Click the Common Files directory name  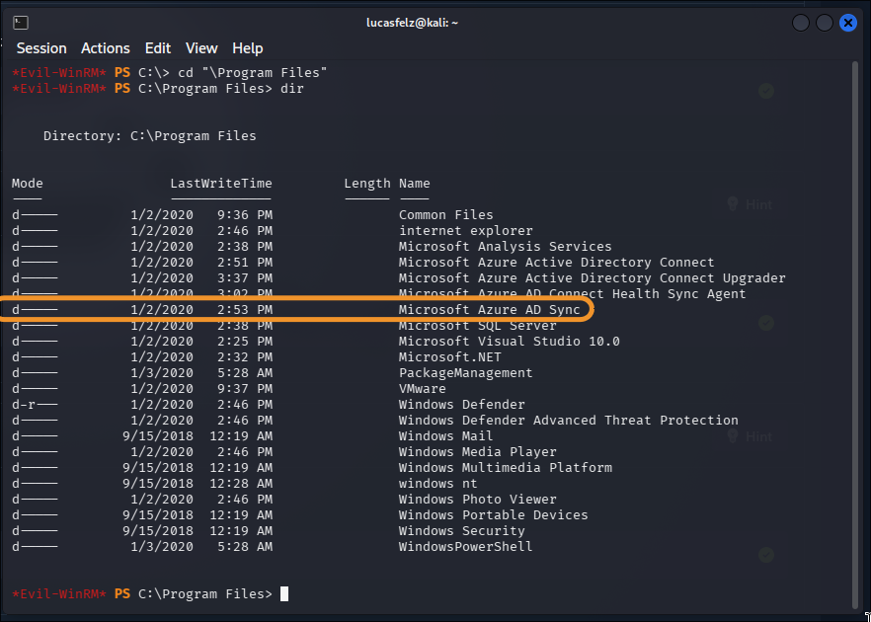[445, 215]
